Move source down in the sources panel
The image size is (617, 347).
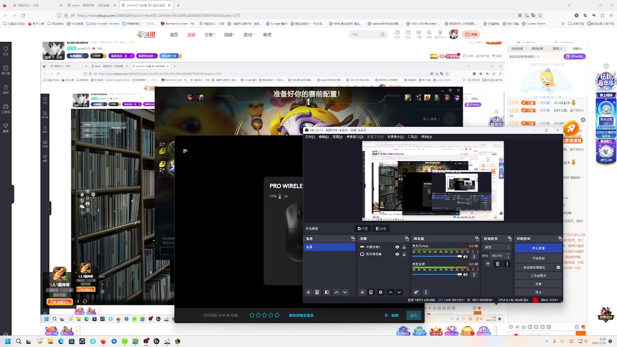point(399,292)
